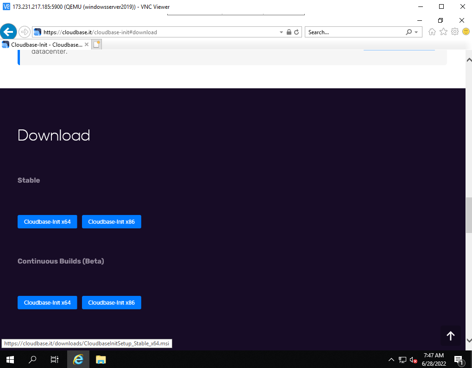472x368 pixels.
Task: Open a new browser tab
Action: coord(96,44)
